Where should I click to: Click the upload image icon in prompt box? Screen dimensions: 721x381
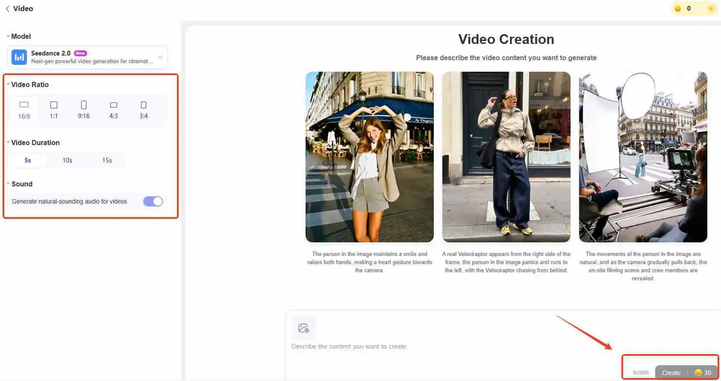(x=304, y=328)
